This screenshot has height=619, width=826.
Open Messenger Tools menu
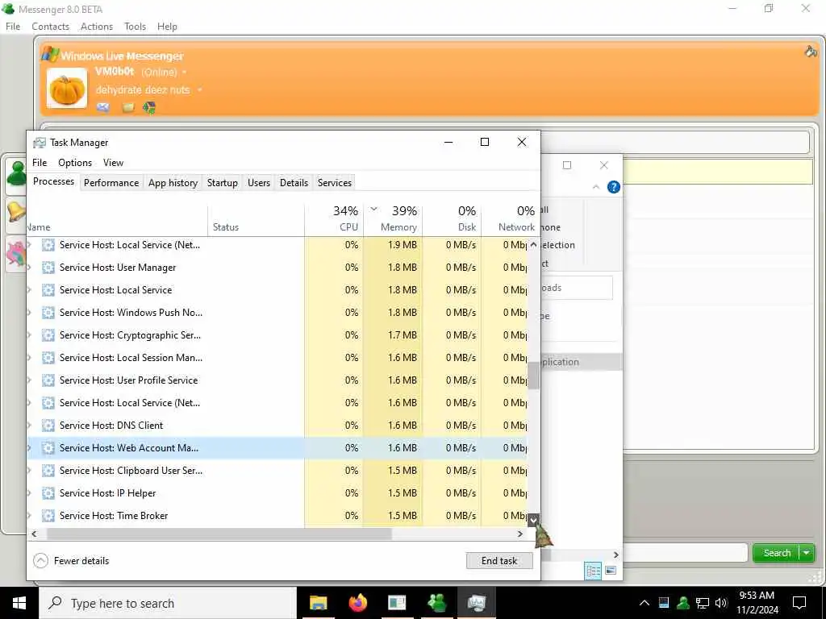(x=135, y=27)
